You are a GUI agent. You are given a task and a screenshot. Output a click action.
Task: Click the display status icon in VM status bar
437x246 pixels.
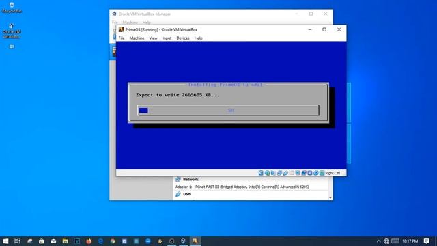pyautogui.click(x=298, y=173)
